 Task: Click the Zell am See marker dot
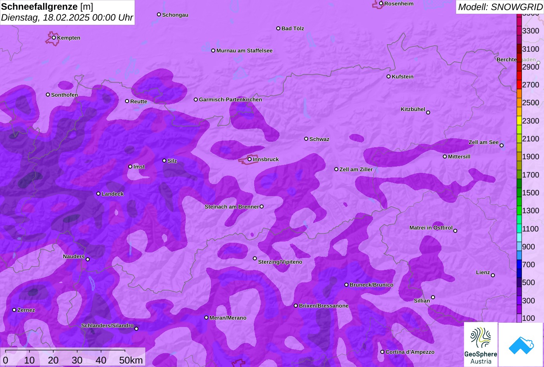[502, 146]
